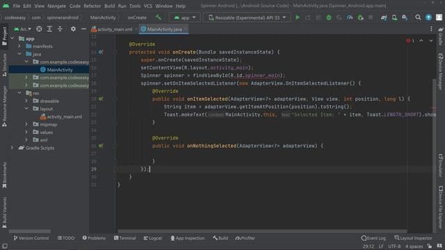The width and height of the screenshot is (445, 250).
Task: Open the Device Manager toolbar icon
Action: point(394,17)
